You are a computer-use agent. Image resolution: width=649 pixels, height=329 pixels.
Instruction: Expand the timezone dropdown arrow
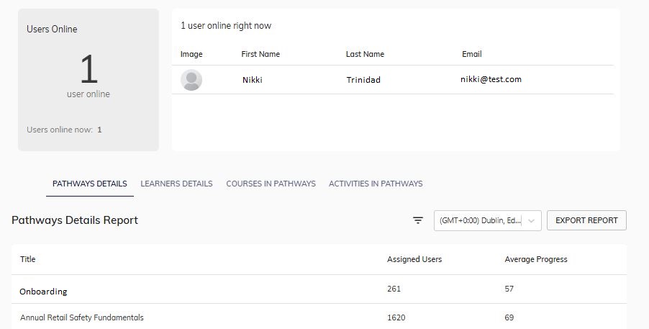point(531,221)
